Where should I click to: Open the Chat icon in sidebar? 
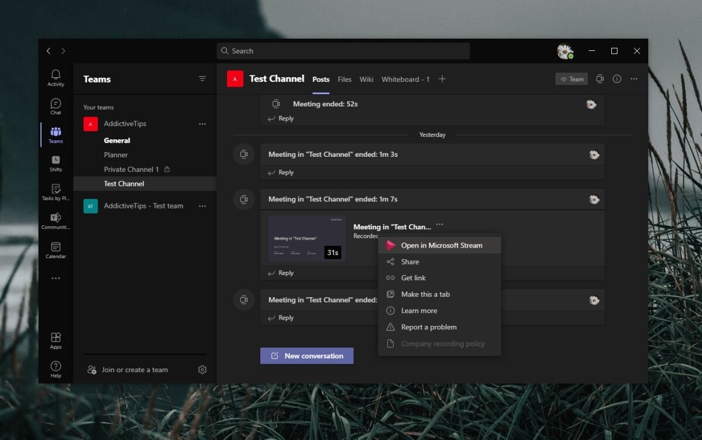pyautogui.click(x=56, y=106)
